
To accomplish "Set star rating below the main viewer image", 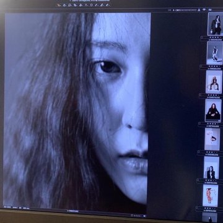I will pyautogui.click(x=138, y=216).
